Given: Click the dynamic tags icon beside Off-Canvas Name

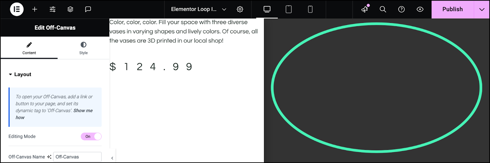Looking at the screenshot, I should pos(49,157).
